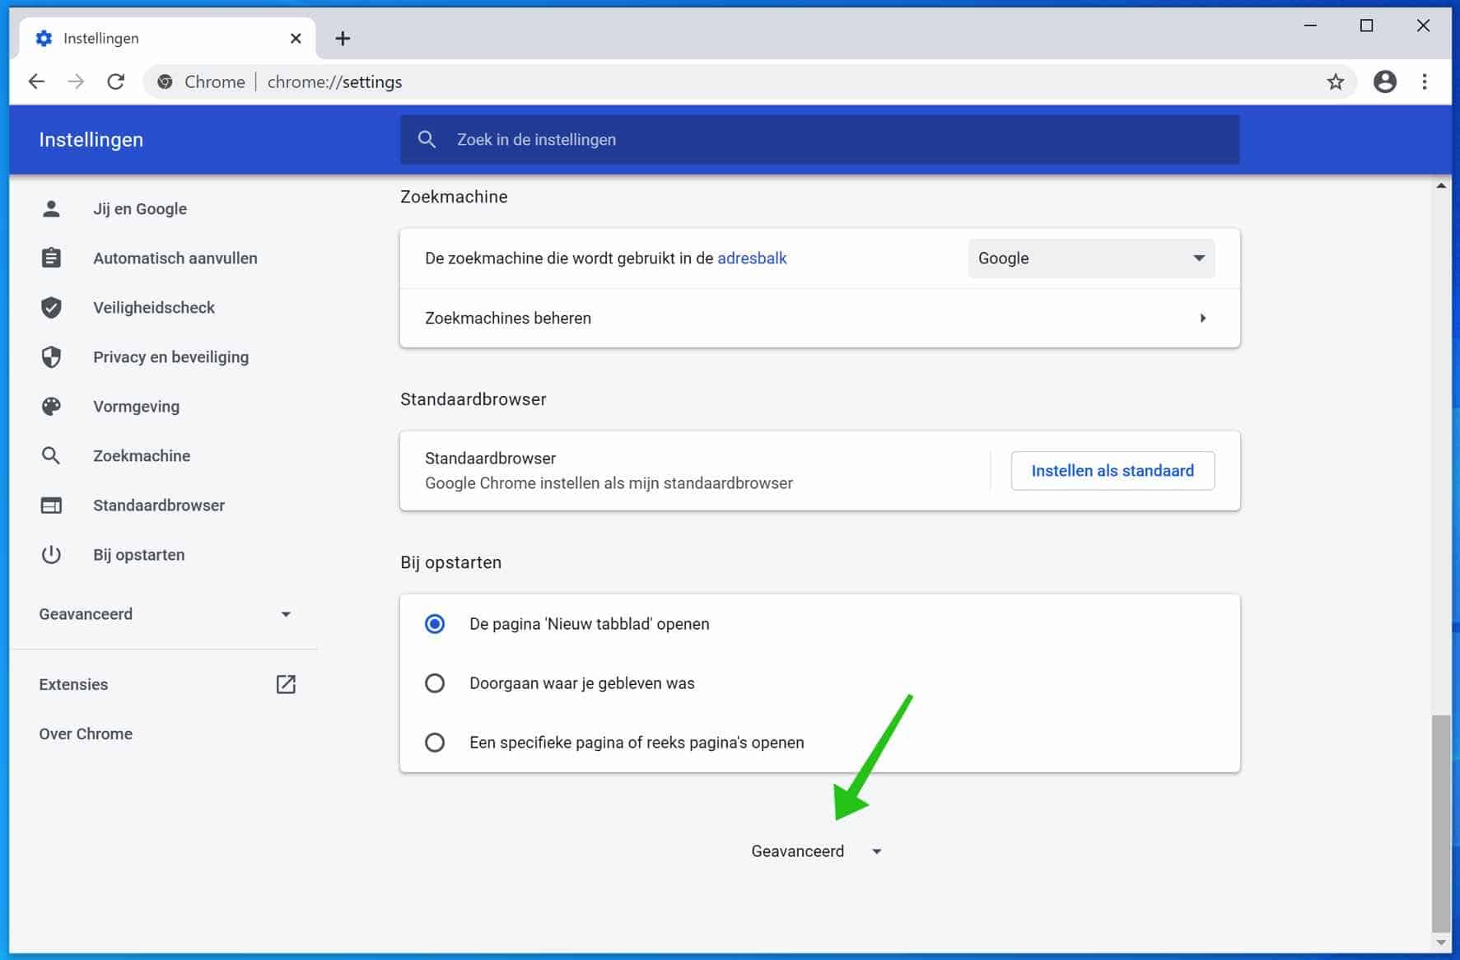Viewport: 1460px width, 960px height.
Task: Click the shield check icon for Veiligheidscheck
Action: 51,308
